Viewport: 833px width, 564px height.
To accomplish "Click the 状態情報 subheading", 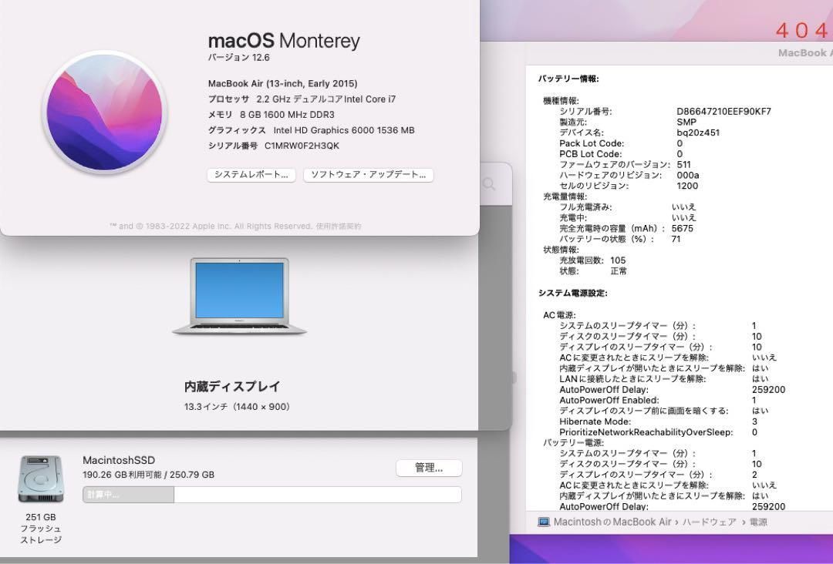I will tap(561, 250).
